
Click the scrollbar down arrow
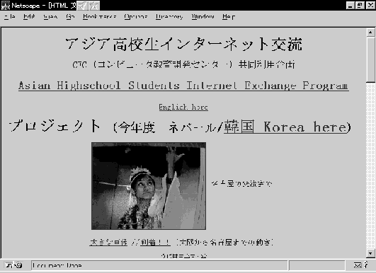point(370,253)
